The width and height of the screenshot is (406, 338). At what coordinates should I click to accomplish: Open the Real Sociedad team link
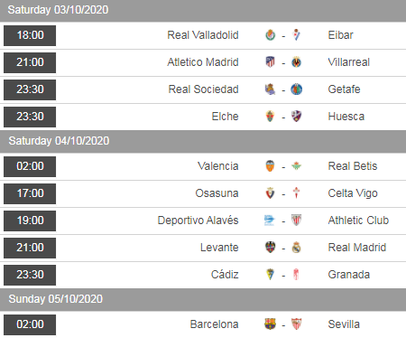tap(204, 89)
